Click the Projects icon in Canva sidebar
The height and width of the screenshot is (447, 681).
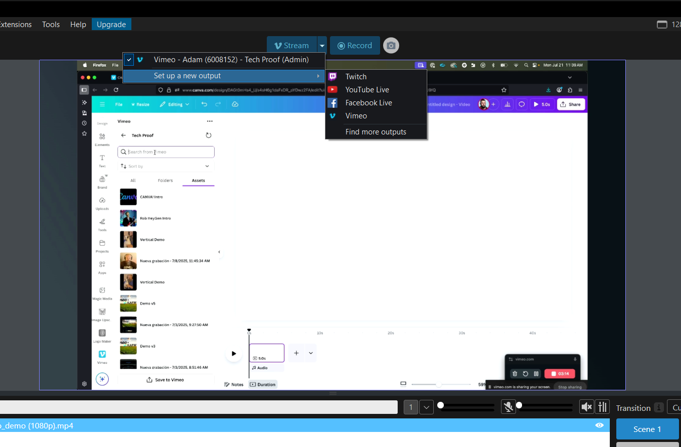(102, 243)
